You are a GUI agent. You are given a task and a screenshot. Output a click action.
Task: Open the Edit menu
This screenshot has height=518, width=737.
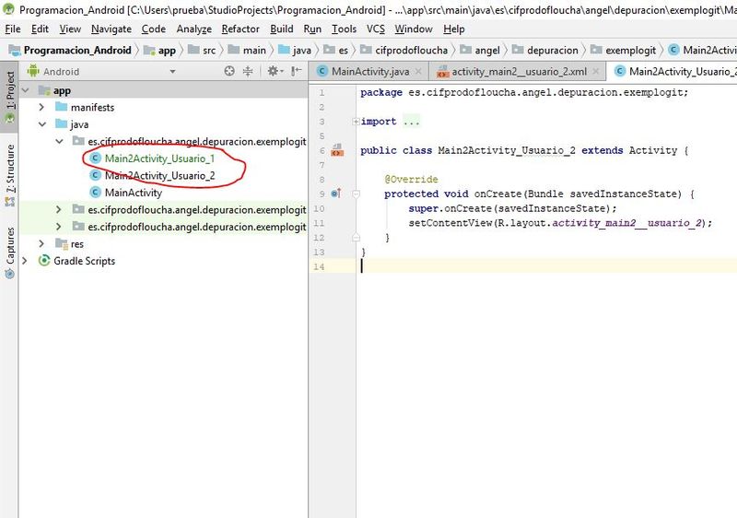[40, 29]
